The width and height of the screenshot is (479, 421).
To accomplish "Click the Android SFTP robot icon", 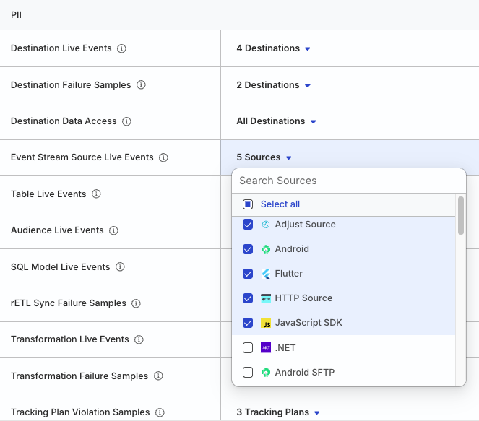I will point(266,373).
